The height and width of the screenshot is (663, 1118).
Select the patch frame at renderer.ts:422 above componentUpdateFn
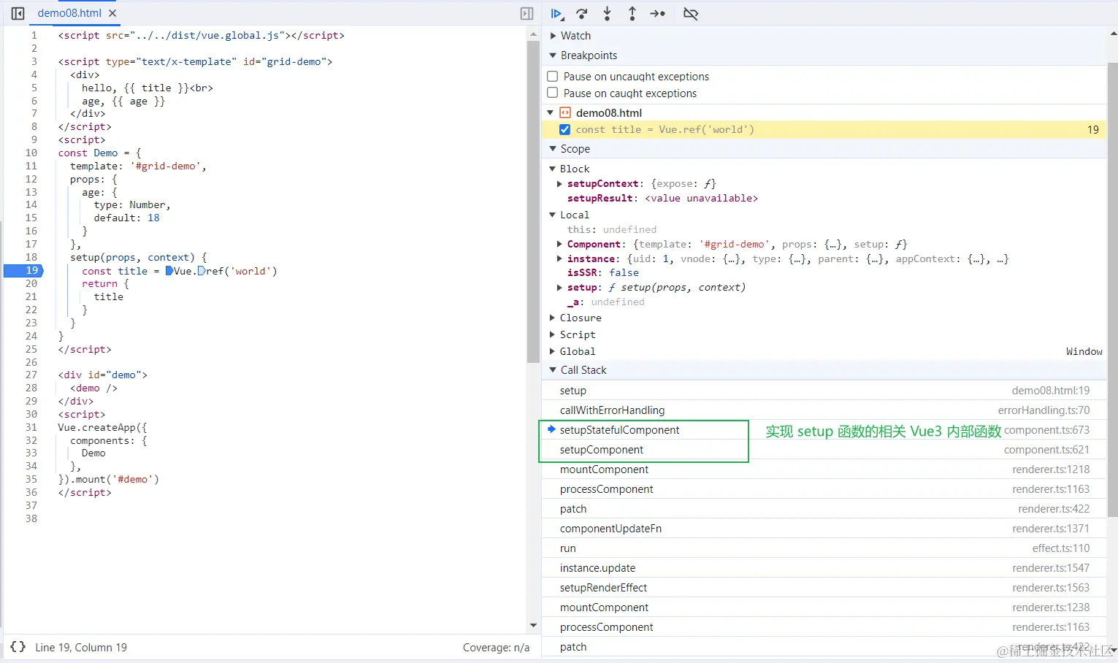pos(824,509)
